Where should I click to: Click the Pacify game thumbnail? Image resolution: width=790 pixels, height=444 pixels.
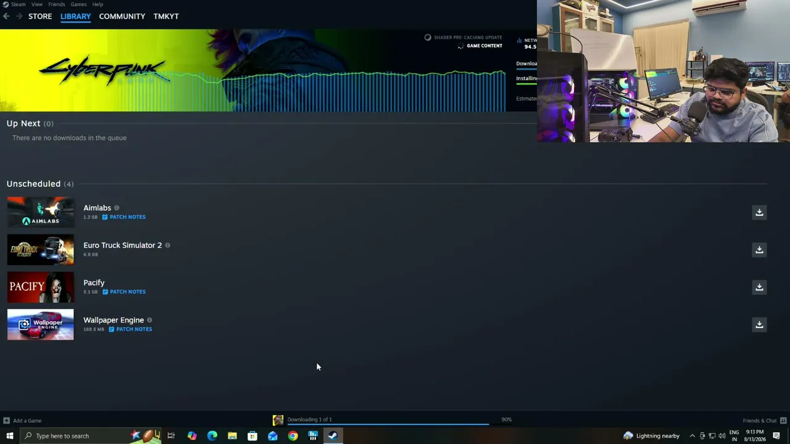40,287
